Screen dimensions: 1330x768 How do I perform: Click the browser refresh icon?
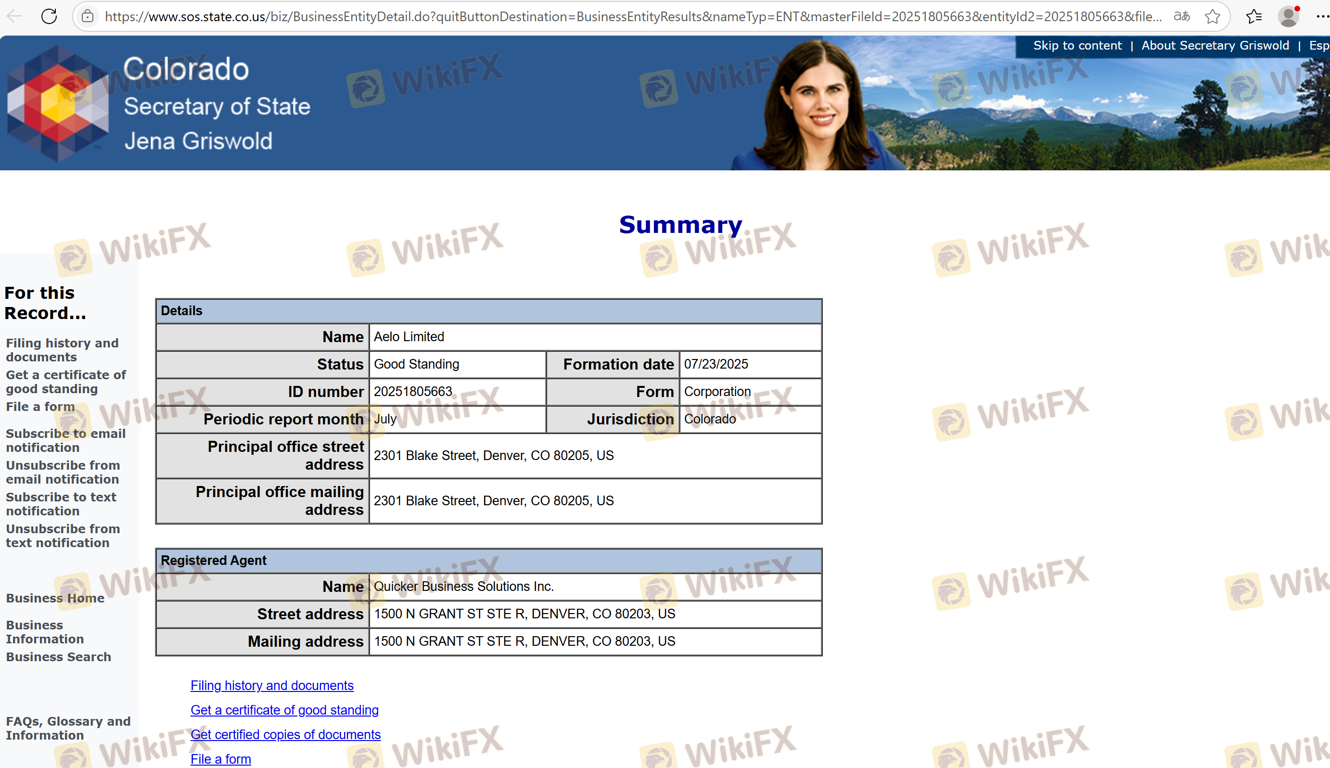(x=49, y=16)
